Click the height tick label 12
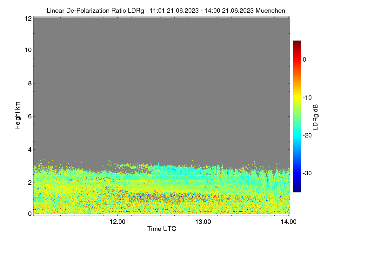381x254 pixels. [28, 18]
